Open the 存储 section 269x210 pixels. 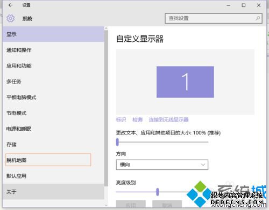click(53, 145)
